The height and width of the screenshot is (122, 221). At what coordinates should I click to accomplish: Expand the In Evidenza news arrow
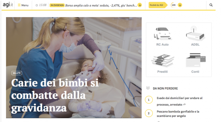pos(140,5)
